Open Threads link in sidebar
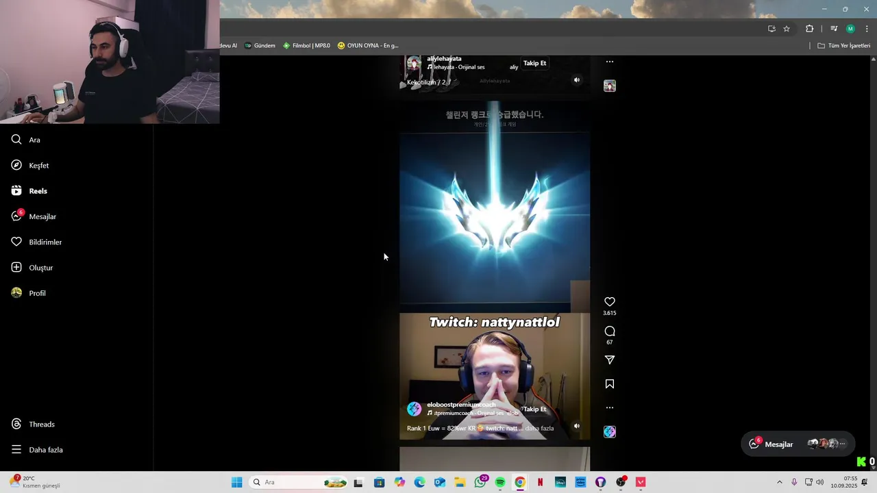877x493 pixels. point(33,424)
